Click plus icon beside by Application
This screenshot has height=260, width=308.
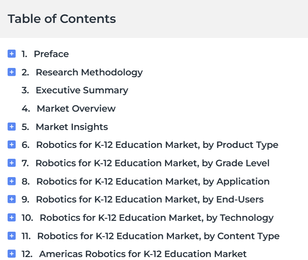(x=12, y=181)
